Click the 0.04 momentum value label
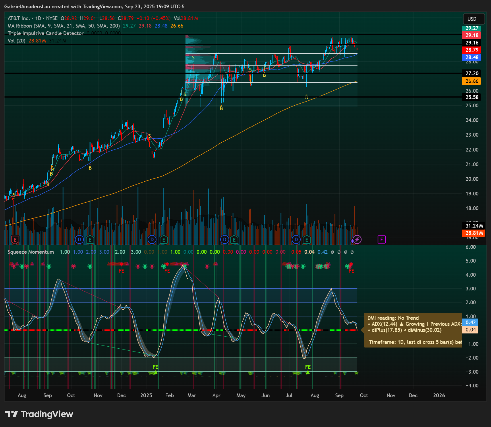This screenshot has height=427, width=491. tap(470, 330)
